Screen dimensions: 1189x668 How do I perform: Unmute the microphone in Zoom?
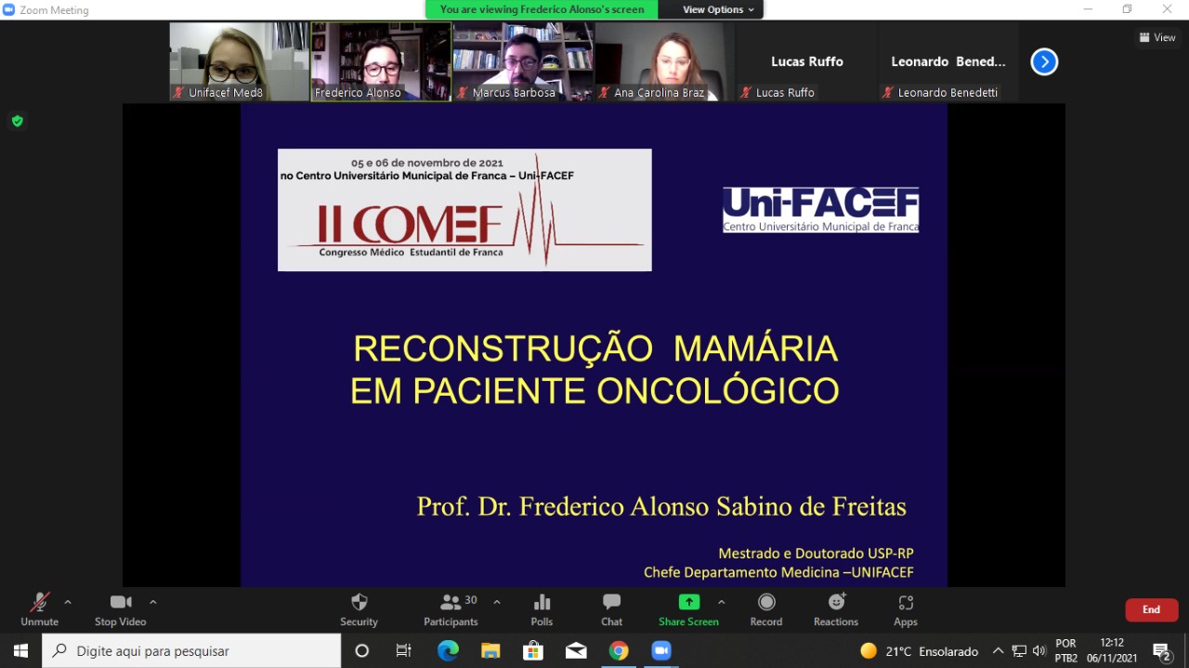pos(39,610)
